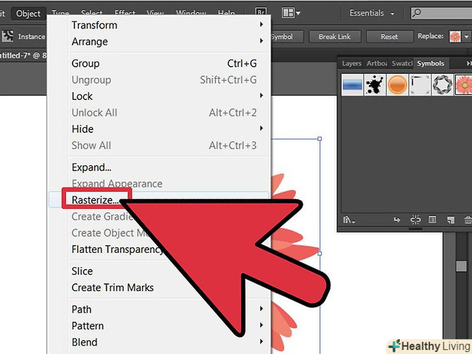472x354 pixels.
Task: Open the Path submenu
Action: (x=159, y=309)
